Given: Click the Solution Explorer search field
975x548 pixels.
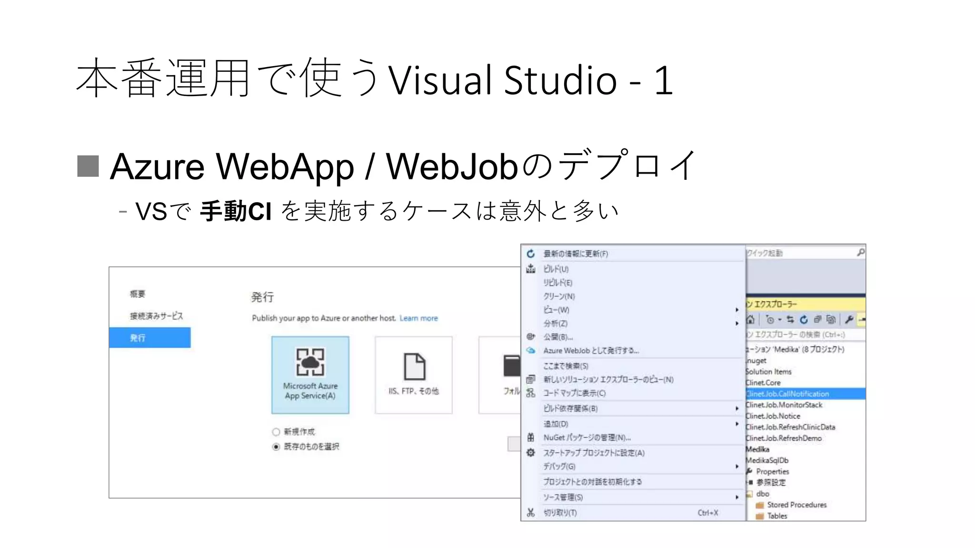Looking at the screenshot, I should 806,334.
